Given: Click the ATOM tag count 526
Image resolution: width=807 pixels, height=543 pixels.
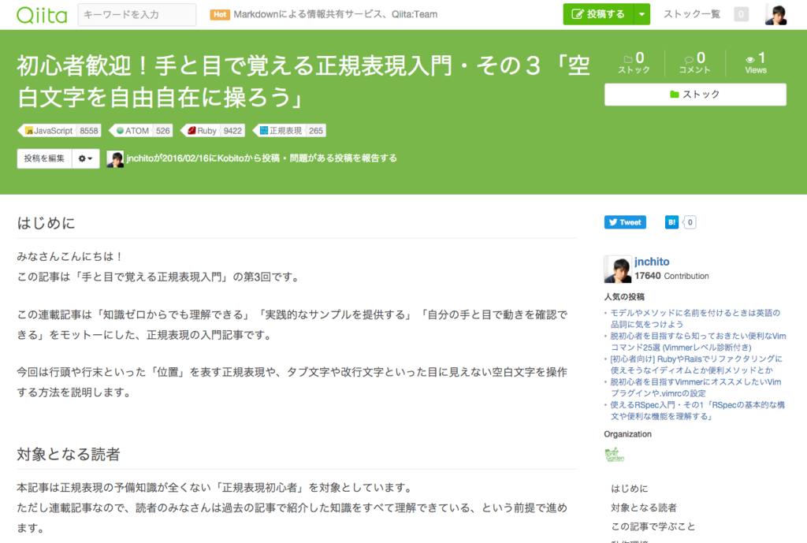Looking at the screenshot, I should tap(163, 131).
